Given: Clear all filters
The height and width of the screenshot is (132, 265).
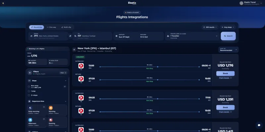Looking at the screenshot, I should (x=63, y=73).
